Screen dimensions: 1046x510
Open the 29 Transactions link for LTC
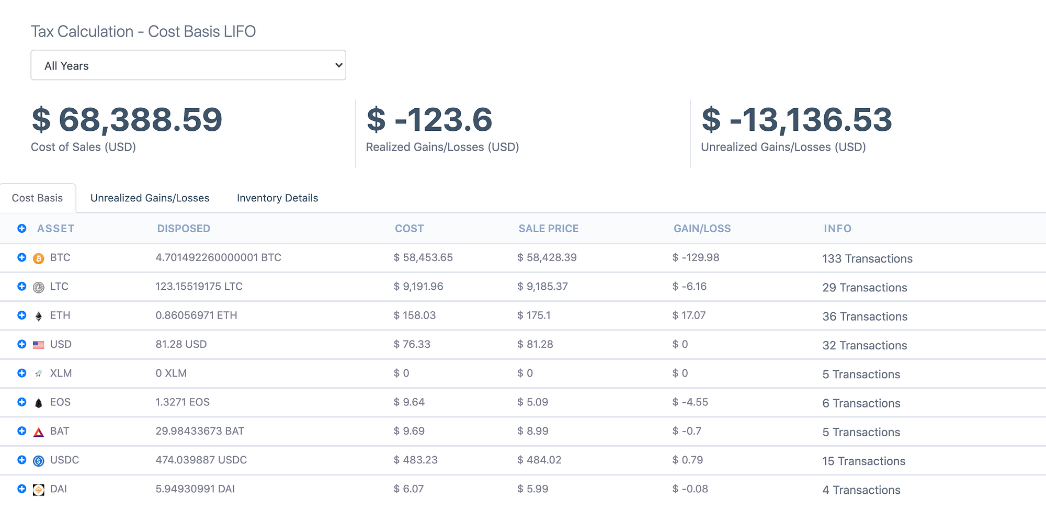point(864,287)
